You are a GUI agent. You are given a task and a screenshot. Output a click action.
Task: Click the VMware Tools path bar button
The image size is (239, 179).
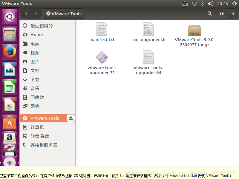(x=64, y=13)
